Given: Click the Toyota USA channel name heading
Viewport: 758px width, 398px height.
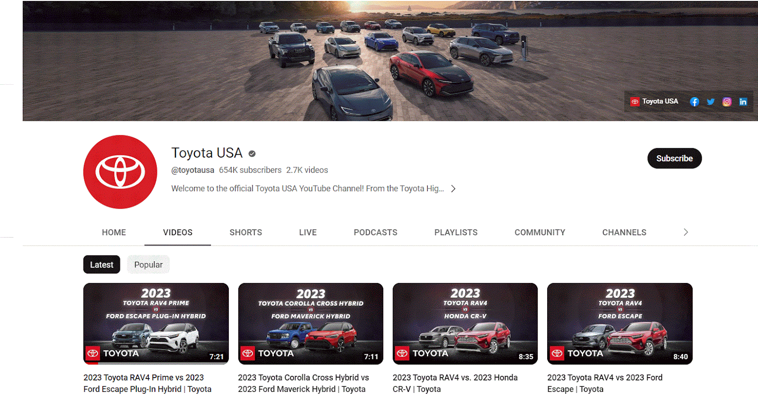Looking at the screenshot, I should click(207, 153).
